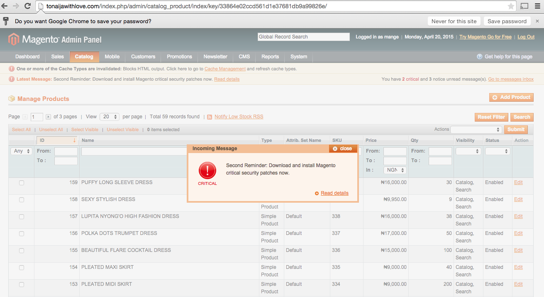Screen dimensions: 544x297
Task: Click the page number input field
Action: coord(37,117)
